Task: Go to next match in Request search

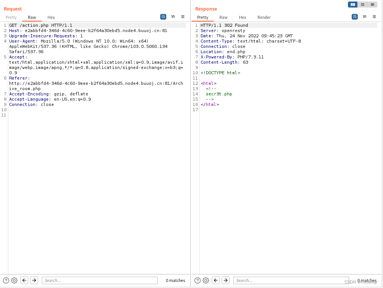Action: [34, 280]
